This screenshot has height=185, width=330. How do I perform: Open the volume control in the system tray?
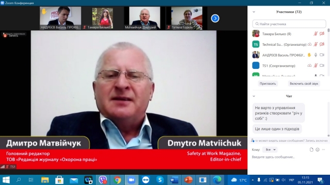[x=284, y=180]
